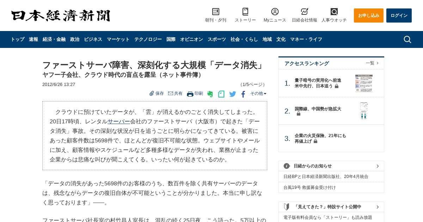Go to トップ navigation tab
Viewport: 423px width, 222px height.
point(18,39)
